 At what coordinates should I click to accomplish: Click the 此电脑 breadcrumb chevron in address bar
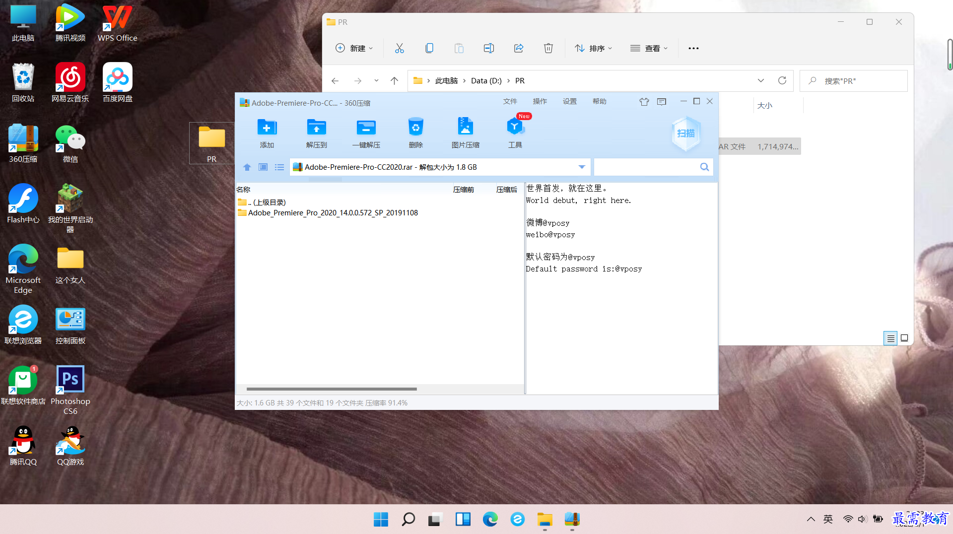[x=464, y=81]
